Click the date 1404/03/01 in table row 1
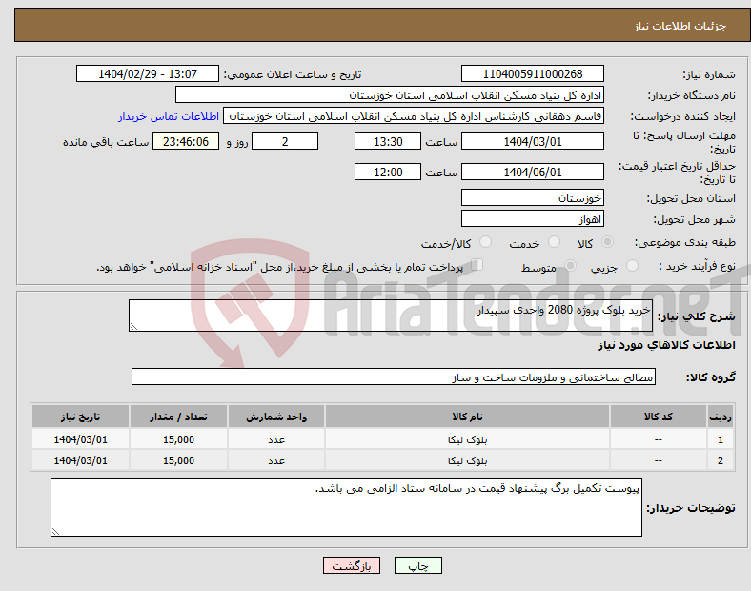 coord(80,439)
